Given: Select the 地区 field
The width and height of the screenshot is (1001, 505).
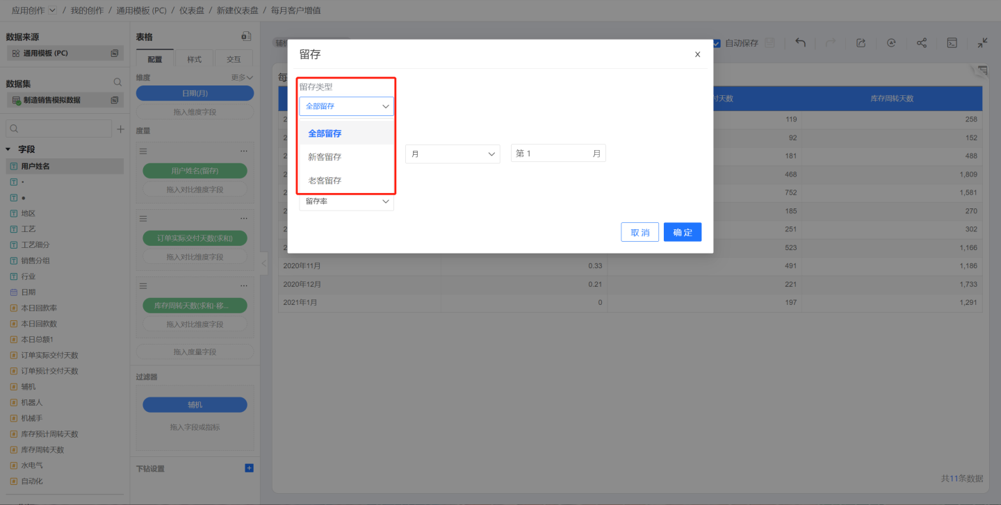Looking at the screenshot, I should tap(65, 213).
